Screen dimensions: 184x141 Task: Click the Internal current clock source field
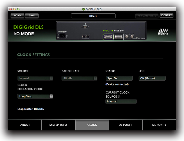coord(121,101)
